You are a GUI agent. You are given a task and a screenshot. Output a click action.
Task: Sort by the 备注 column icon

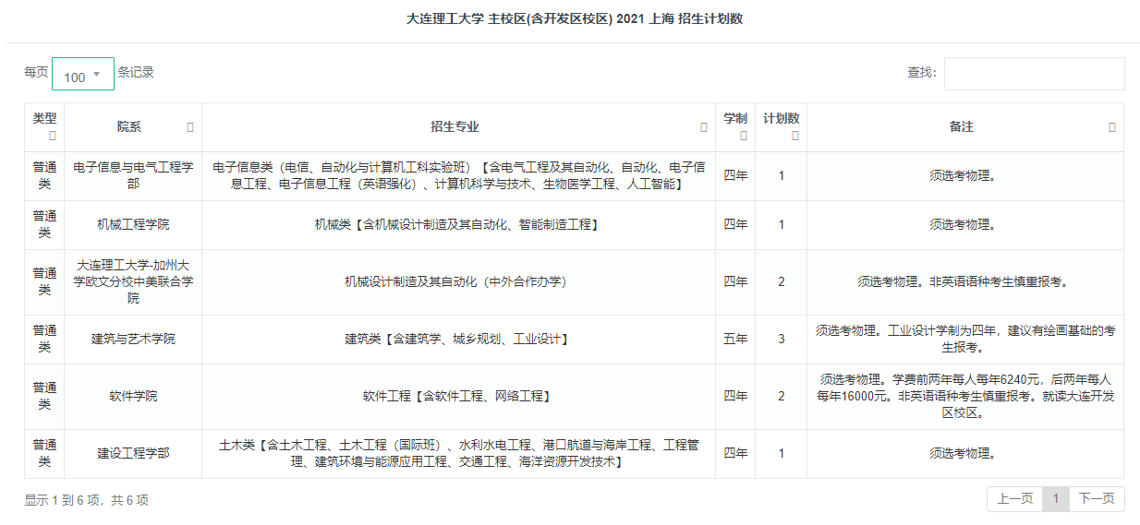1112,127
